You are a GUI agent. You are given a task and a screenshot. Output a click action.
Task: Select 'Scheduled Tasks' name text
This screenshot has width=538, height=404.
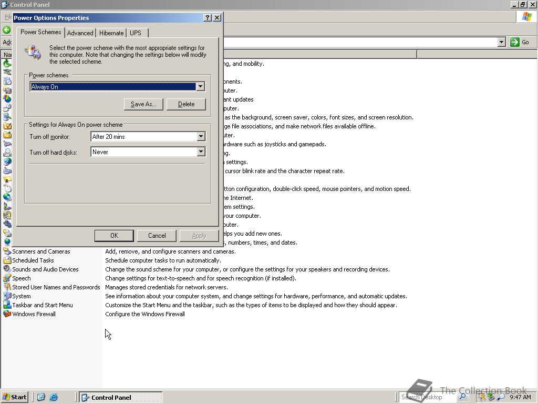[x=33, y=260]
